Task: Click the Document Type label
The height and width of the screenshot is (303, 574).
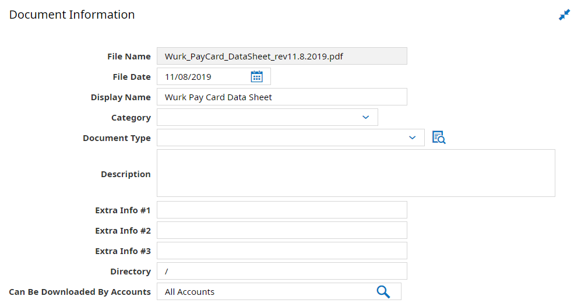Action: (x=117, y=138)
